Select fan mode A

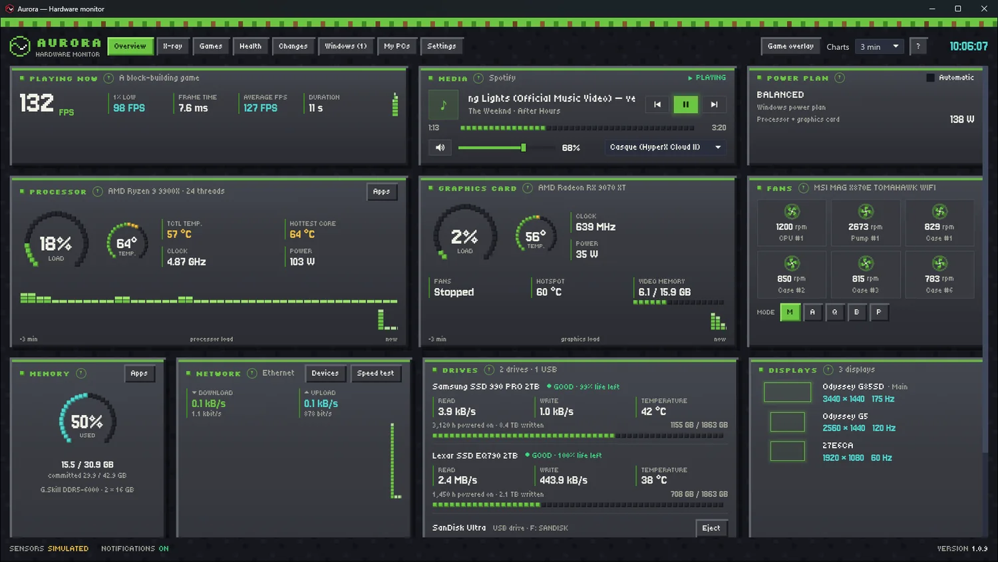pyautogui.click(x=812, y=312)
